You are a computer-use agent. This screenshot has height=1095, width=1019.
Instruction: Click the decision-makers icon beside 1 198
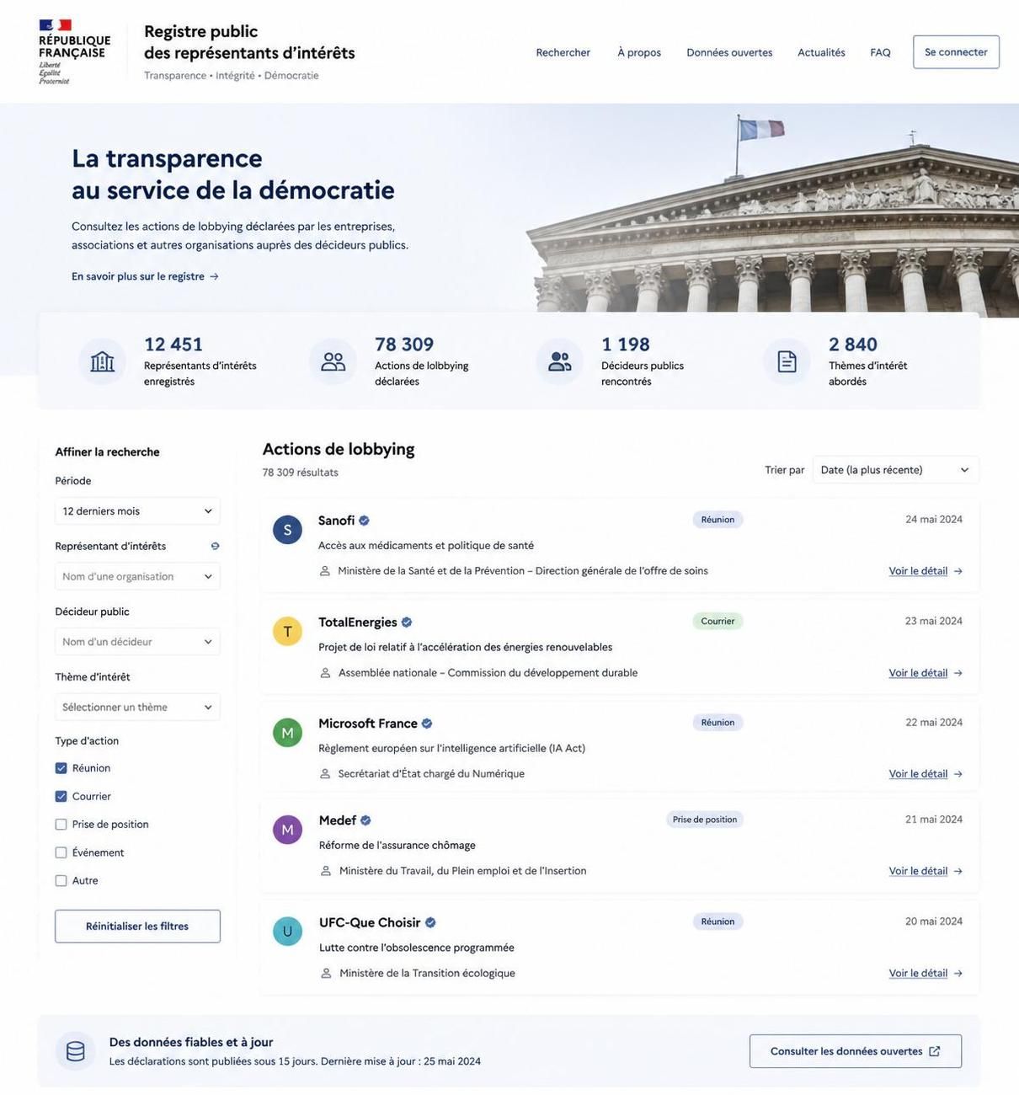click(560, 361)
